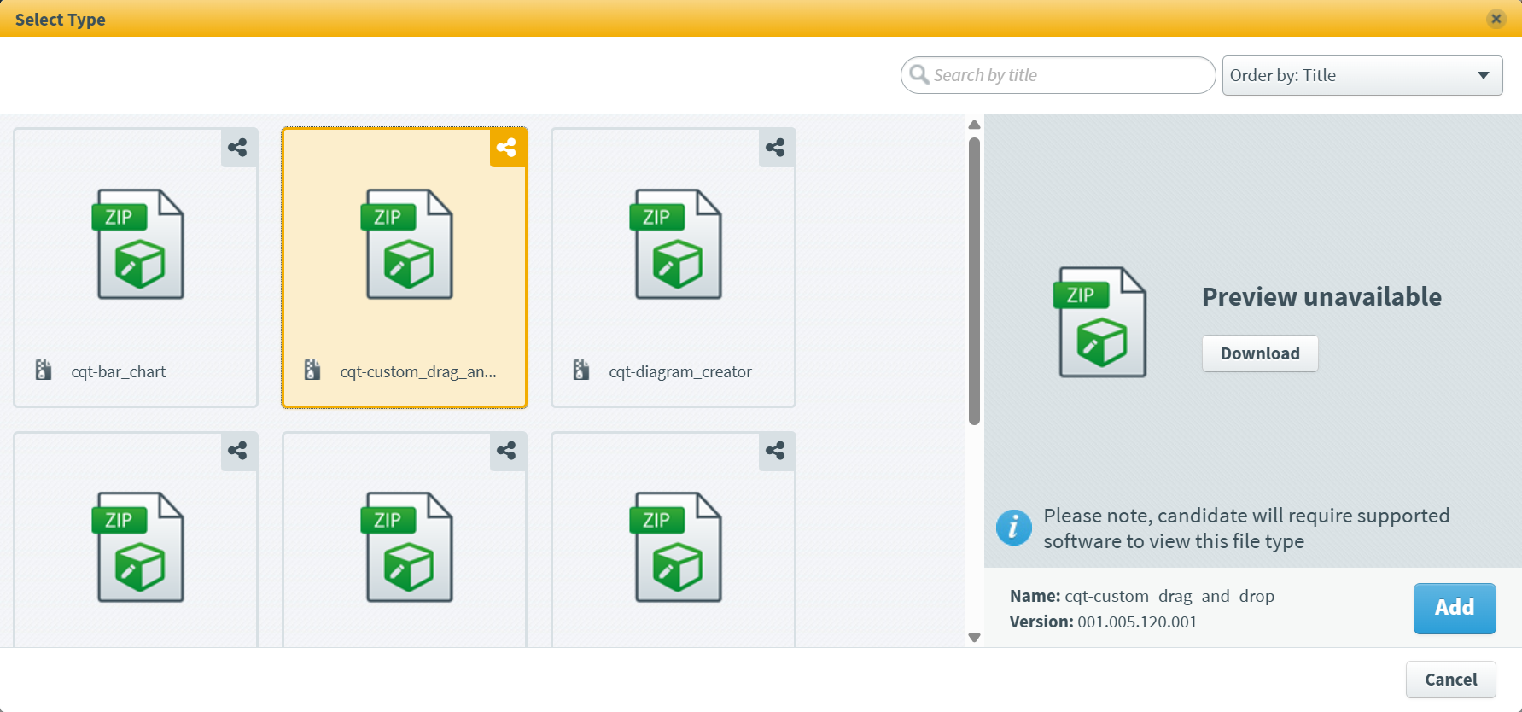Image resolution: width=1522 pixels, height=712 pixels.
Task: Click the Search by title field
Action: (x=1067, y=75)
